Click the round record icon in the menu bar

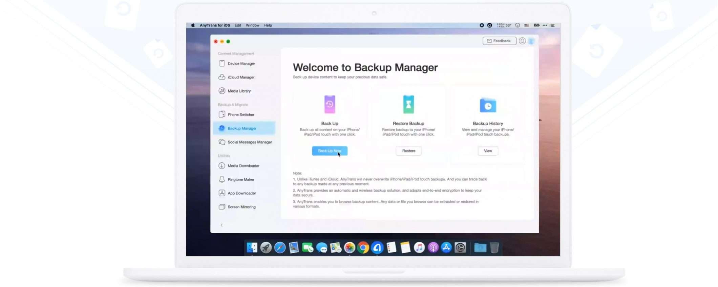pos(482,25)
